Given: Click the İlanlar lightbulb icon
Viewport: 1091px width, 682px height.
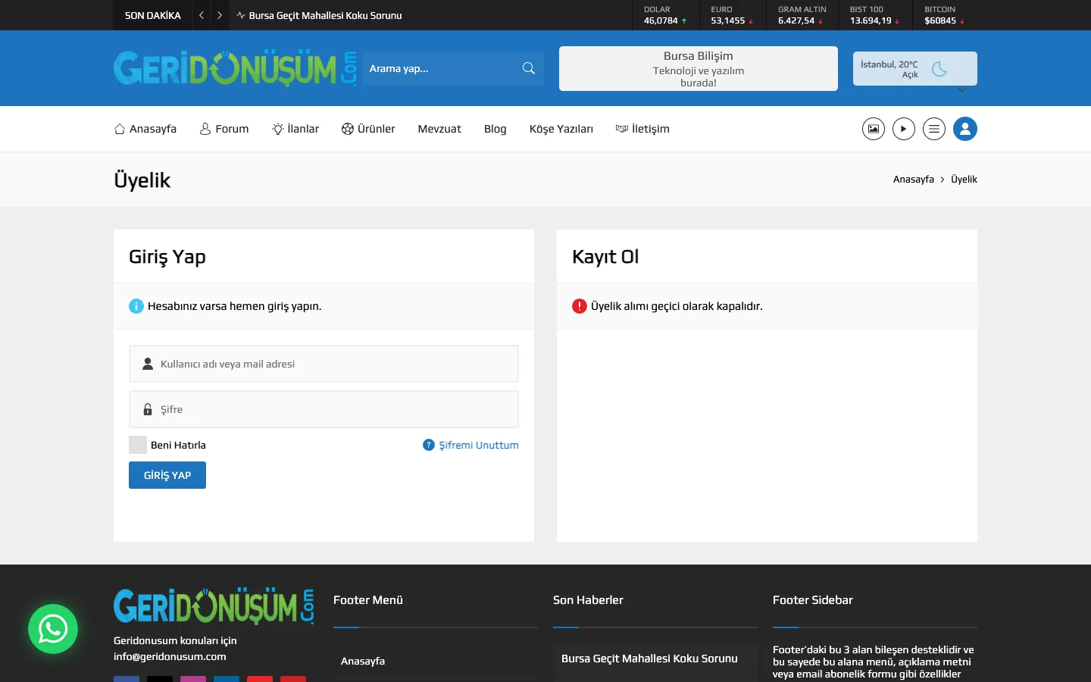Looking at the screenshot, I should 278,129.
